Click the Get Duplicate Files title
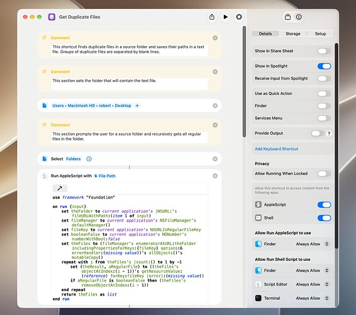The height and width of the screenshot is (315, 356). (79, 17)
